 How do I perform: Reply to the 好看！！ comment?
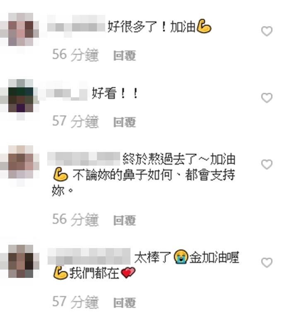tap(125, 122)
